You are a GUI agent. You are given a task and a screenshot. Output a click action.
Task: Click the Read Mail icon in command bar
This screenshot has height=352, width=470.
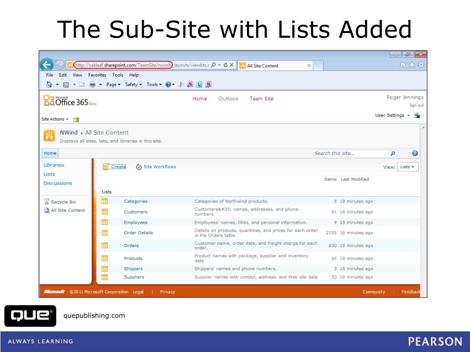pyautogui.click(x=82, y=85)
